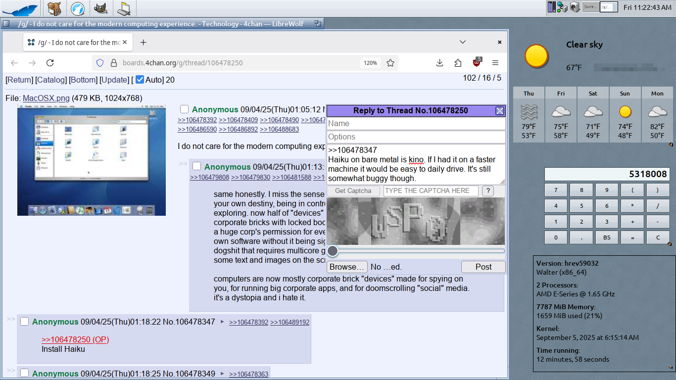Click the Fri 11:22:43 AM clock
The width and height of the screenshot is (676, 380).
tap(648, 7)
